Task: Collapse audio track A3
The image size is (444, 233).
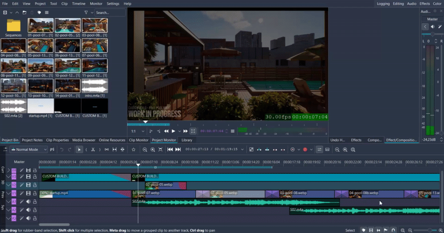Action: coord(8,218)
